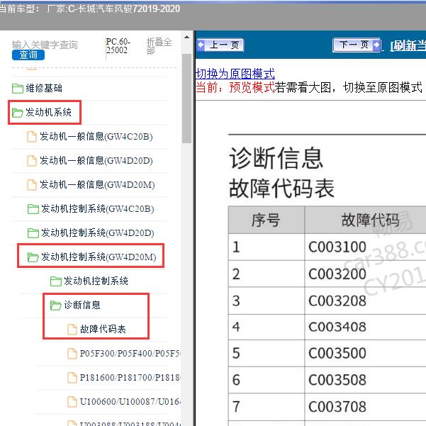Click the right arrow on 下一页
This screenshot has height=426, width=426.
[376, 45]
